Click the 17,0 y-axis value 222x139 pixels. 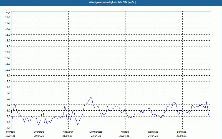pos(8,29)
